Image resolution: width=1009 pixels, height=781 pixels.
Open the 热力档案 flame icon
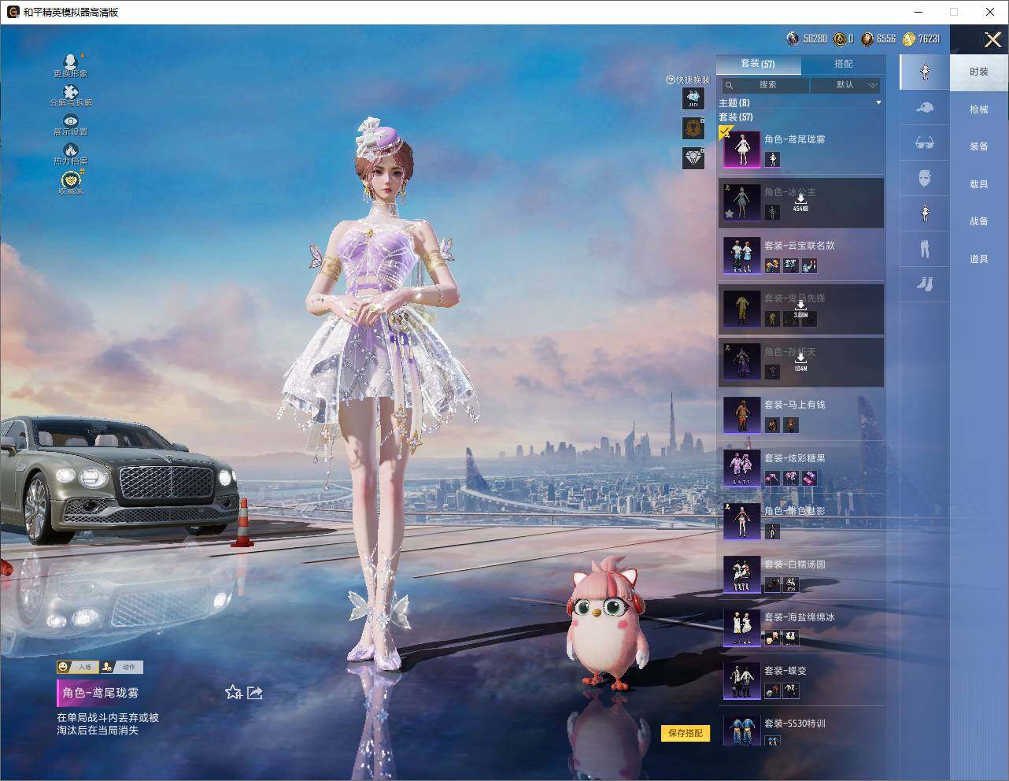pos(71,150)
